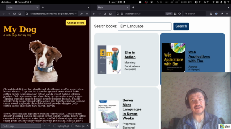Open grid extension icon in right toolbar

tap(211, 14)
